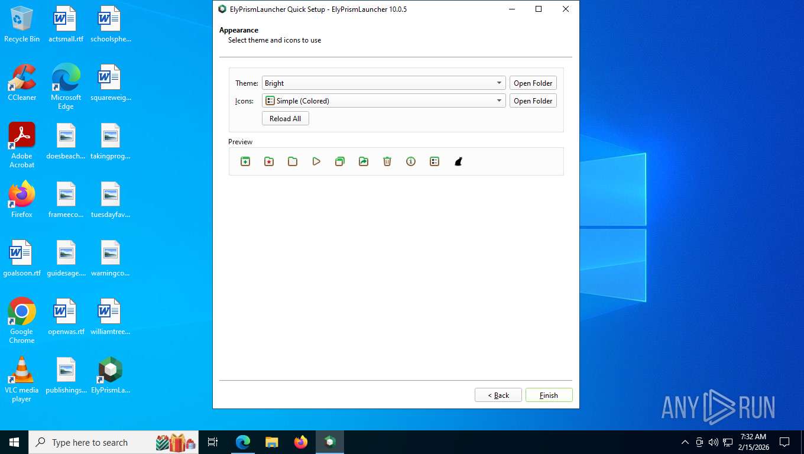
Task: Open Edge from the taskbar
Action: coord(243,442)
